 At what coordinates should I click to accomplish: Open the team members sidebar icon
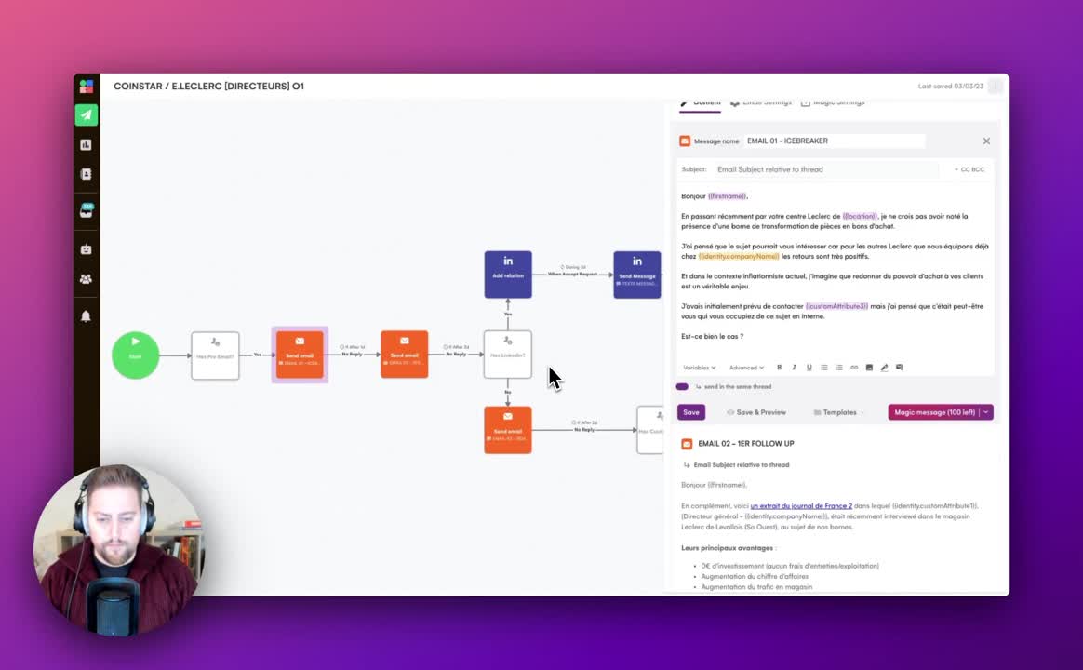[x=87, y=279]
